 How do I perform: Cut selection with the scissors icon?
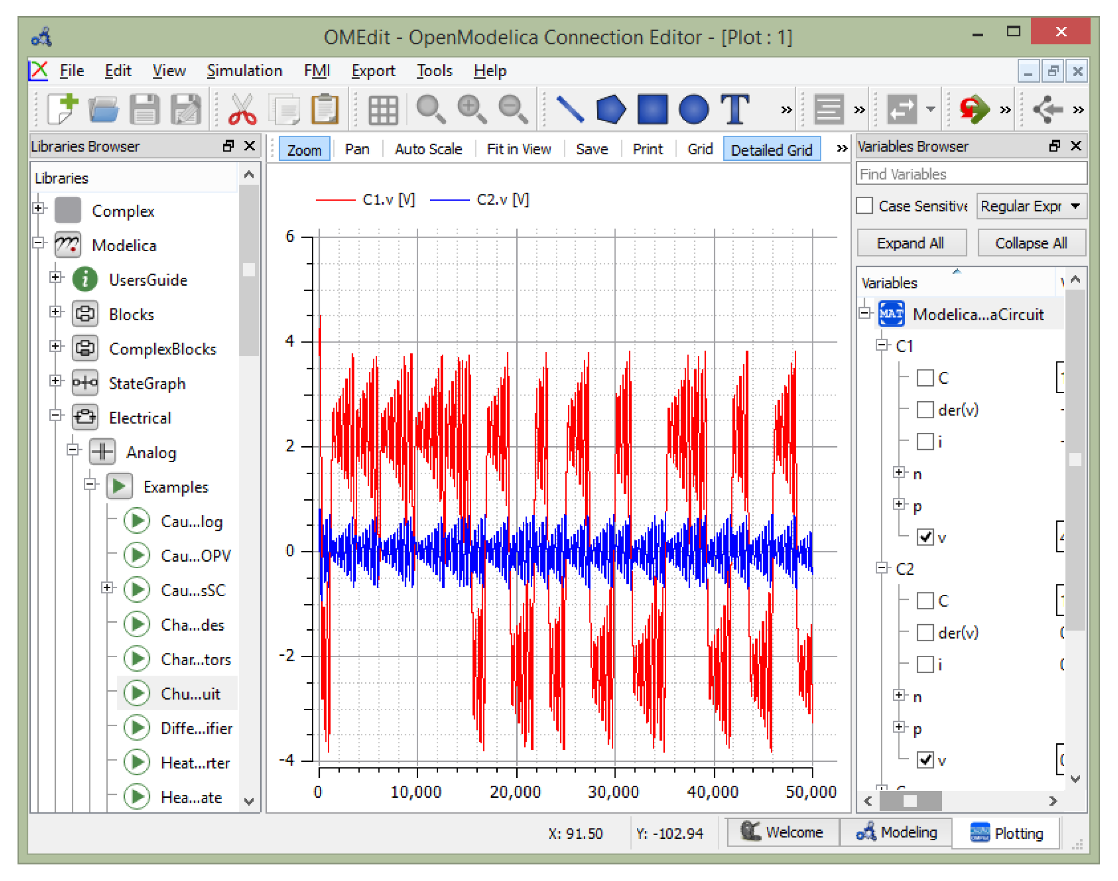pos(242,109)
